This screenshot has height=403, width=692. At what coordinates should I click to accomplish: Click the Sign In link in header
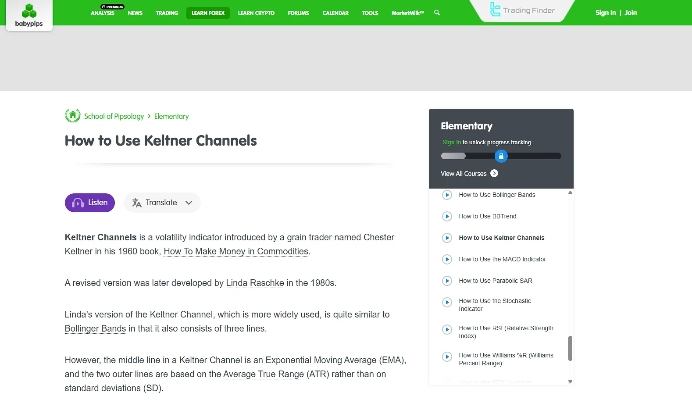coord(605,13)
